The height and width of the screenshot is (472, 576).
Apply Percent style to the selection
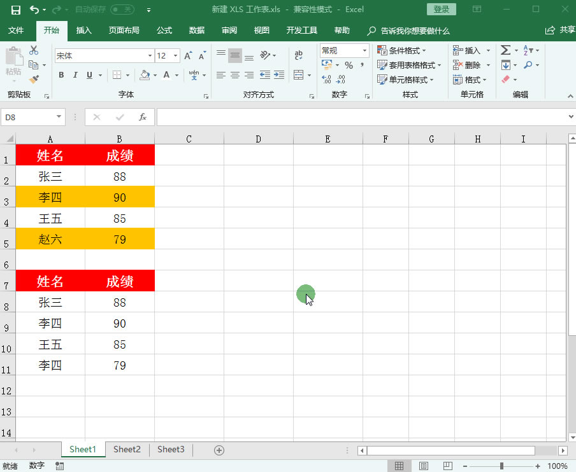click(x=350, y=65)
